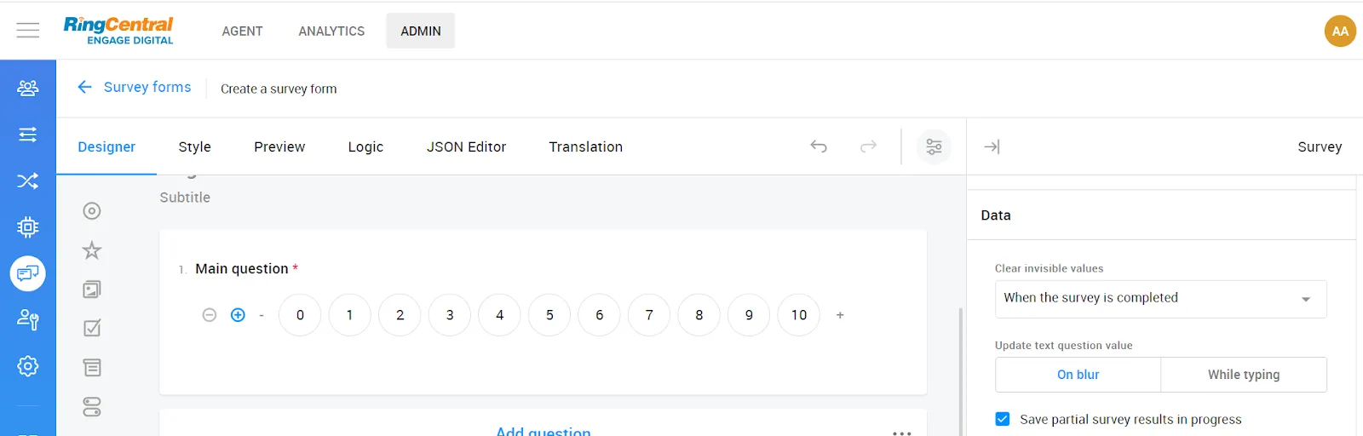This screenshot has height=436, width=1363.
Task: Go back to Survey forms
Action: pos(135,87)
